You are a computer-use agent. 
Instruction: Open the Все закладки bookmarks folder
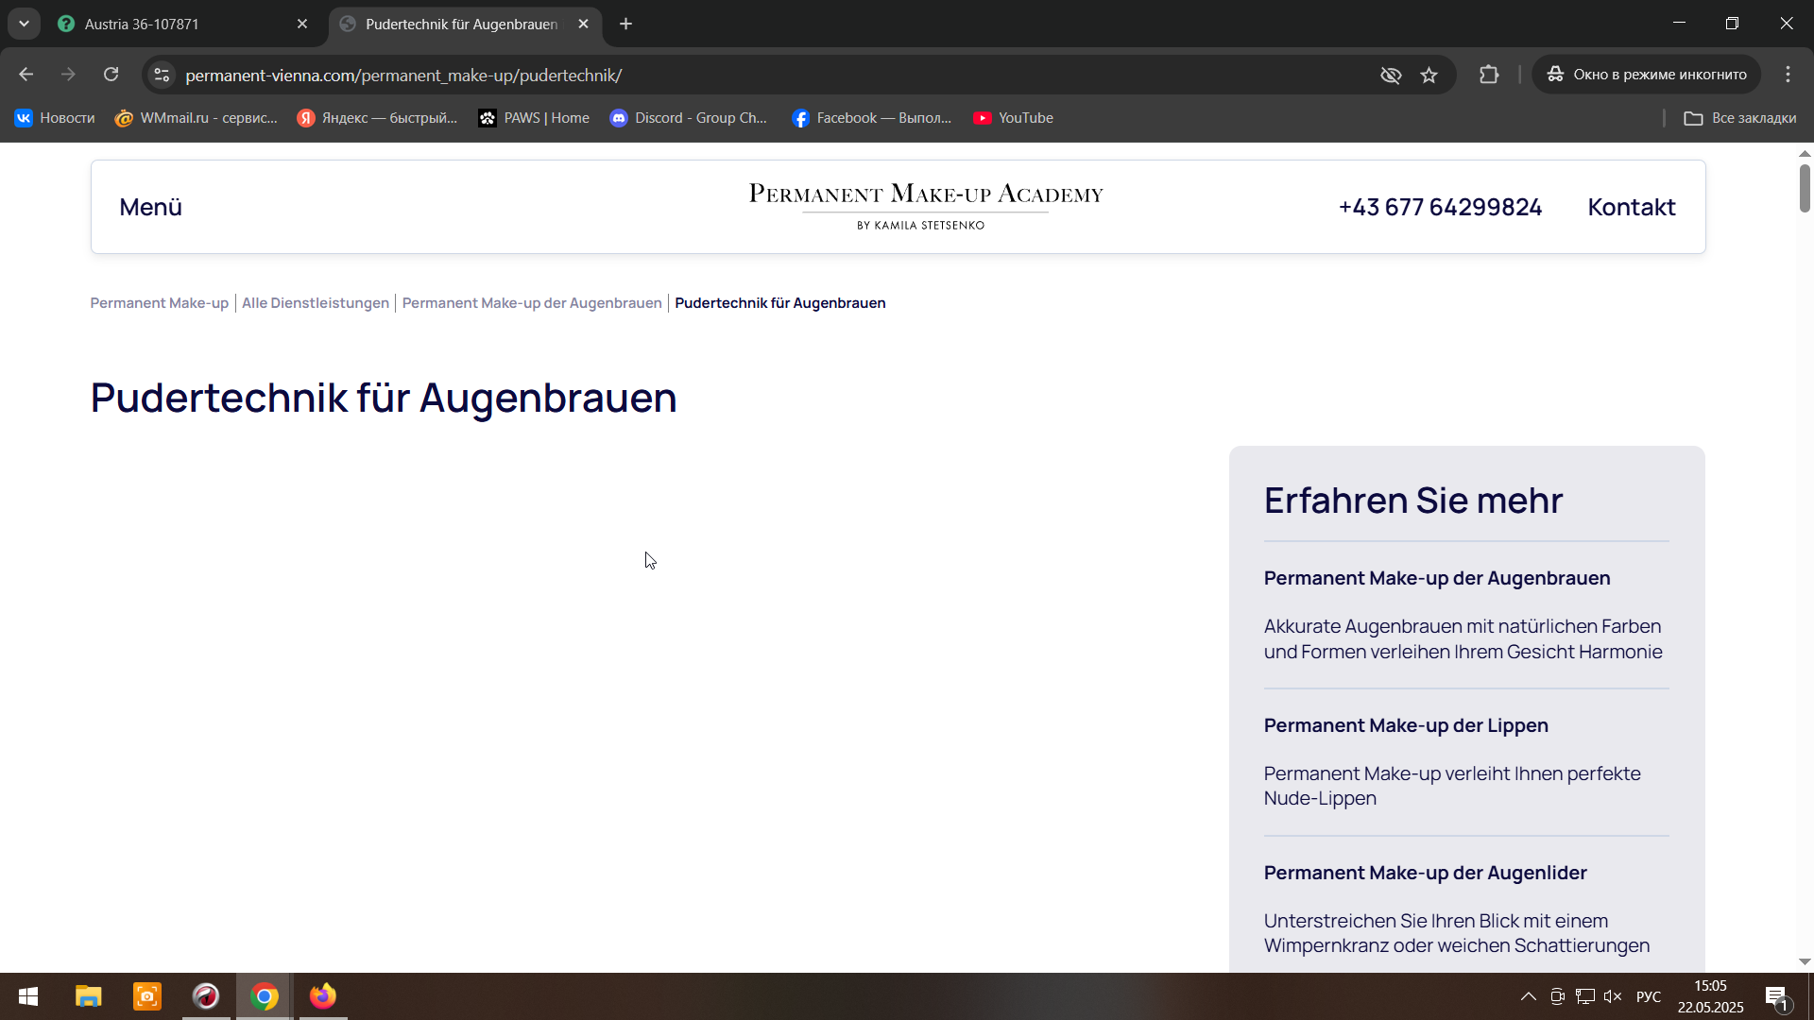(x=1740, y=118)
